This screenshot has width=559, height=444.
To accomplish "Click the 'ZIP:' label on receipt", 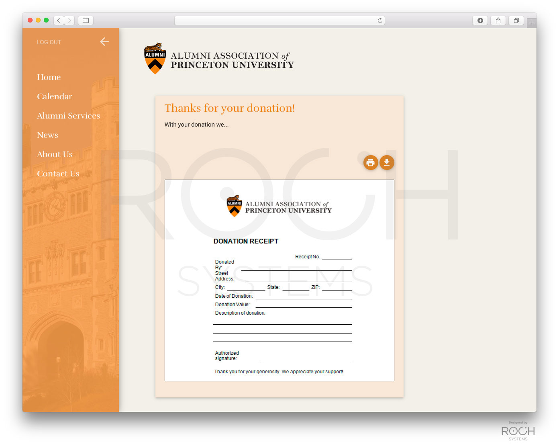I will (x=316, y=287).
